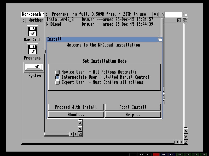Image resolution: width=209 pixels, height=156 pixels.
Task: Choose Expert User installation mode
Action: click(x=57, y=82)
